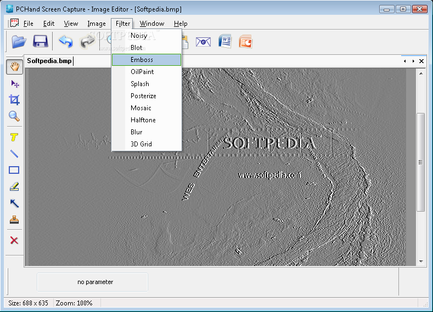
Task: Apply the Mosaic filter
Action: 147,108
